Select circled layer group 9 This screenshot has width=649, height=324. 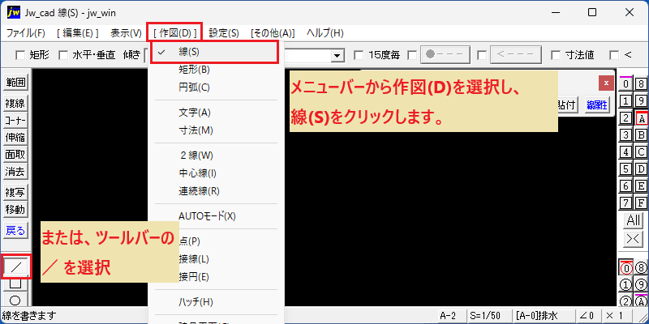(x=642, y=285)
